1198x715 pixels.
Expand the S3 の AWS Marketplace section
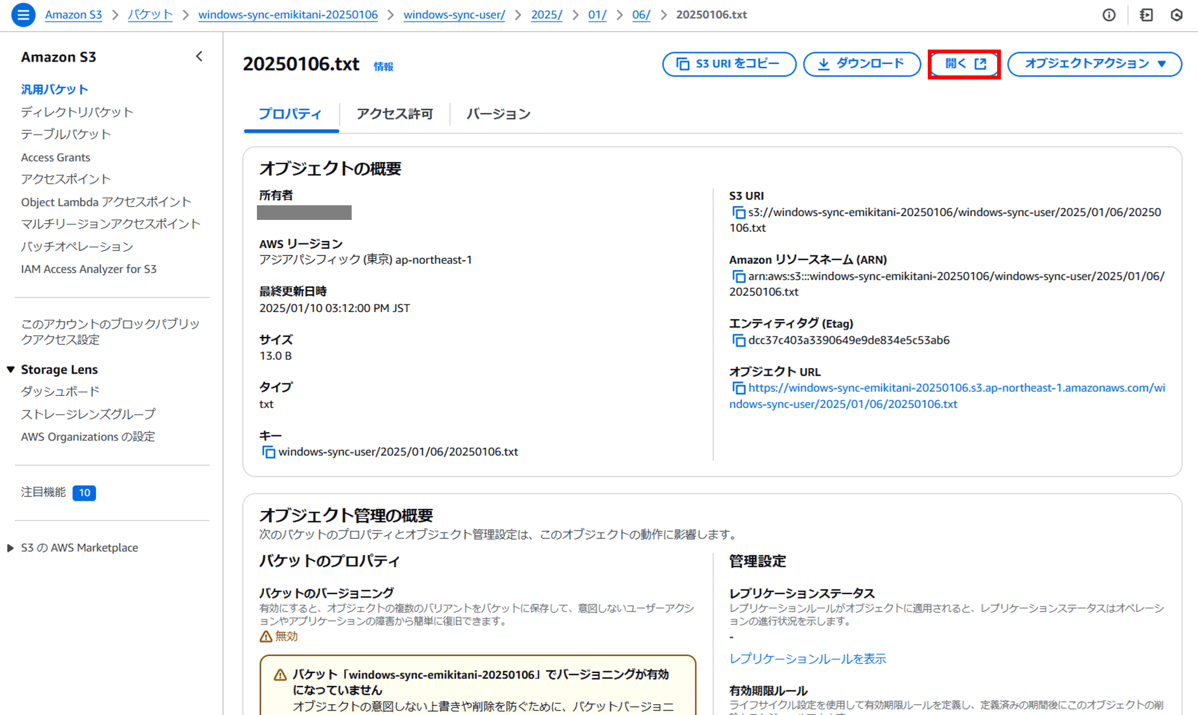tap(10, 548)
